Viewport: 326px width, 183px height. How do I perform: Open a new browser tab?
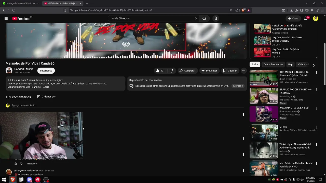tap(87, 3)
